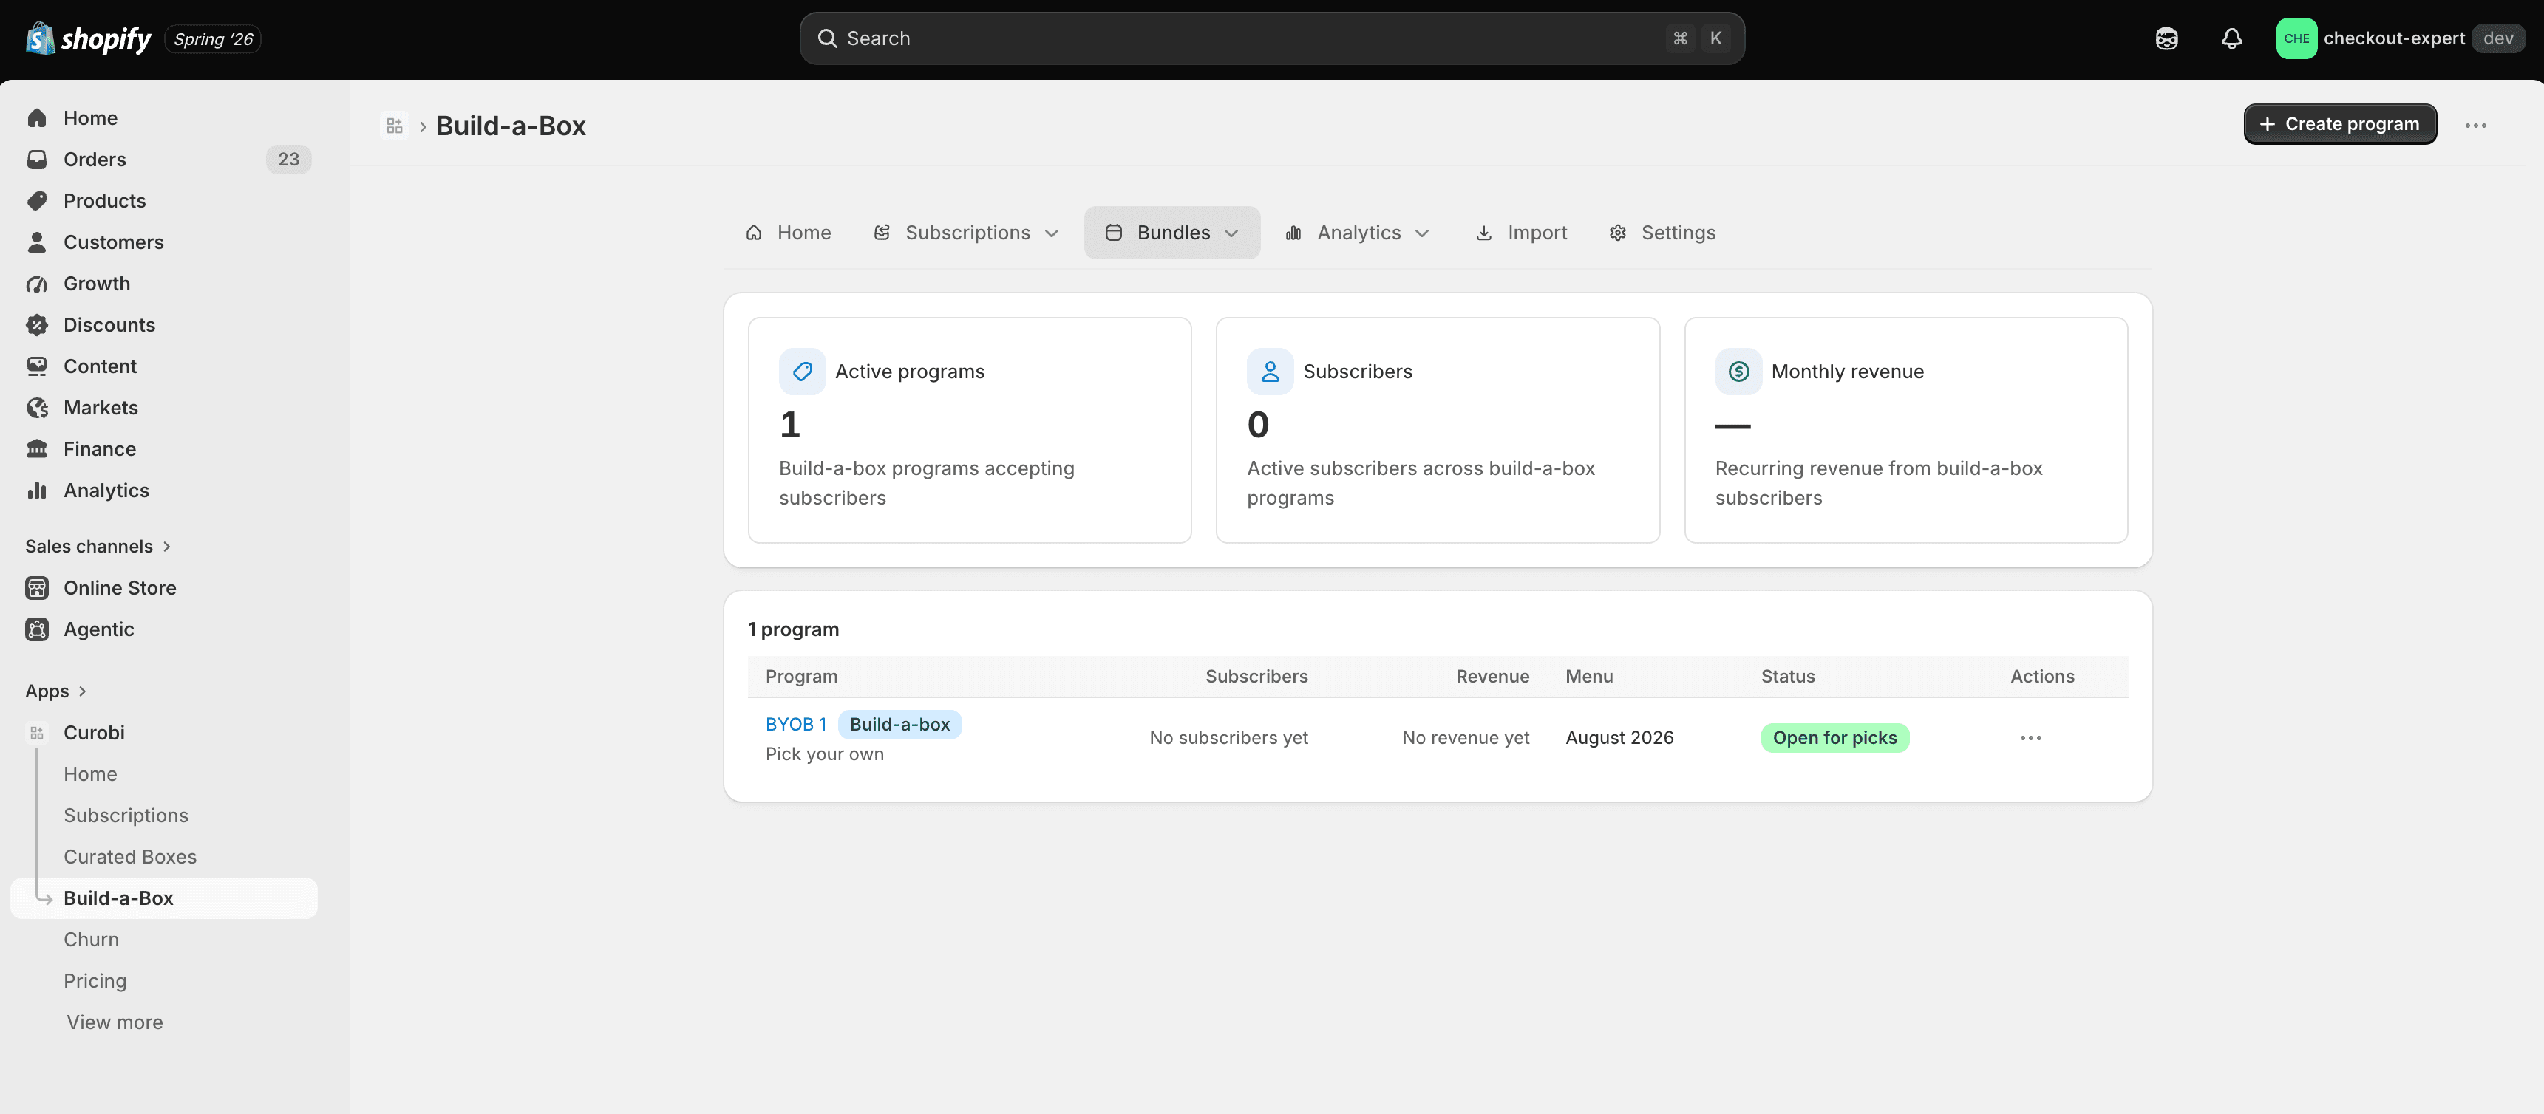Open Curobi Home in sidebar
2544x1114 pixels.
tap(90, 775)
